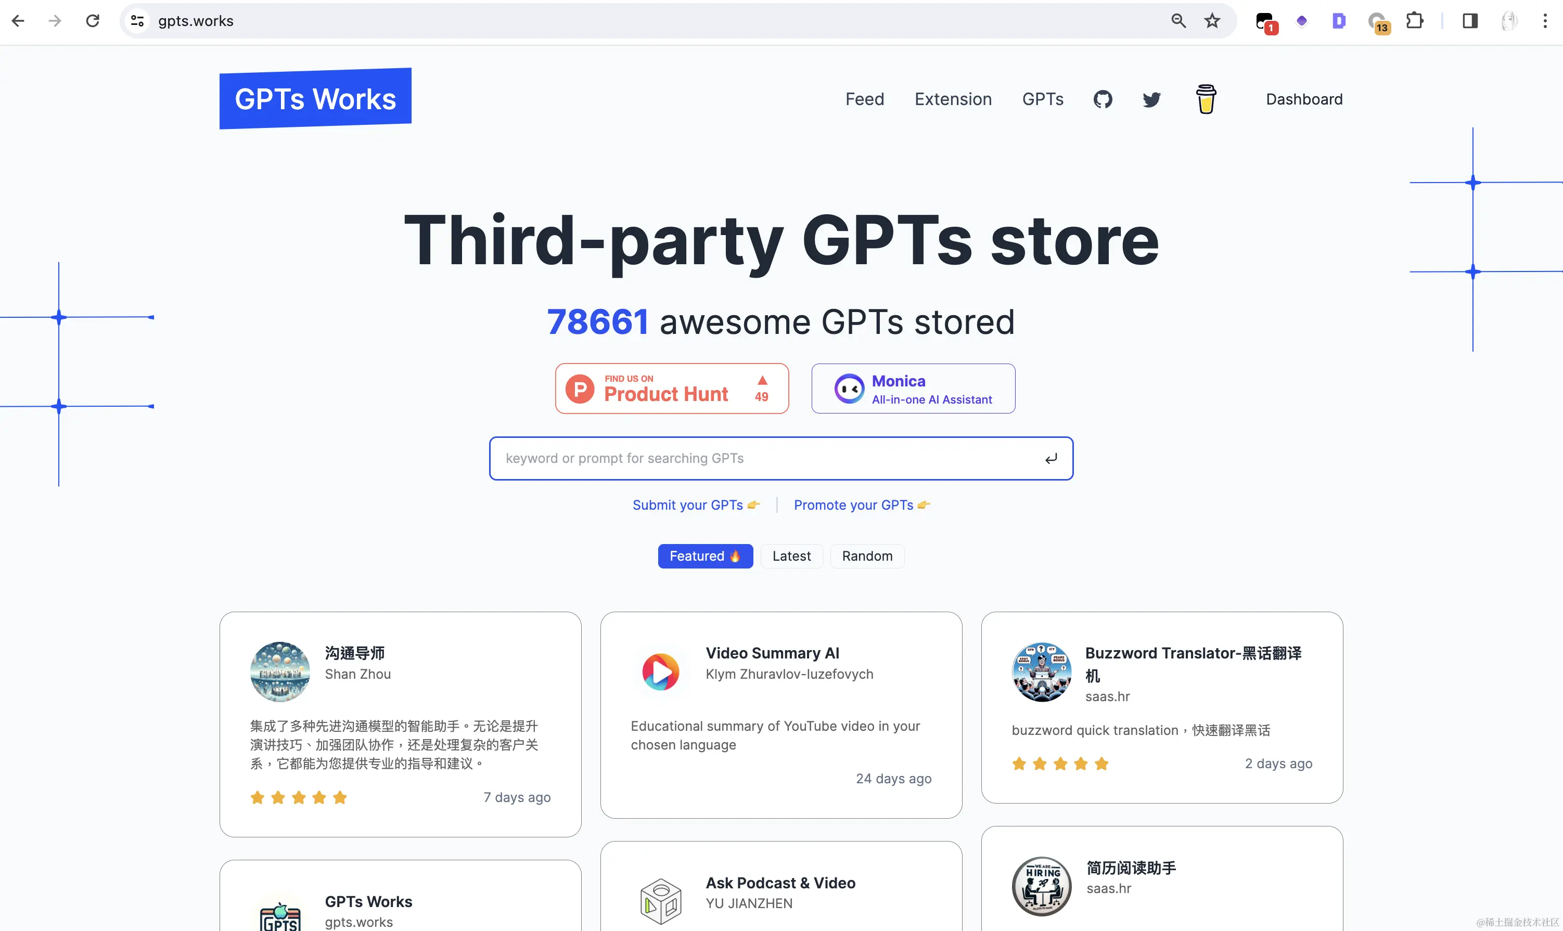Go to the Extension page
Screen dimensions: 1563x931
point(953,99)
